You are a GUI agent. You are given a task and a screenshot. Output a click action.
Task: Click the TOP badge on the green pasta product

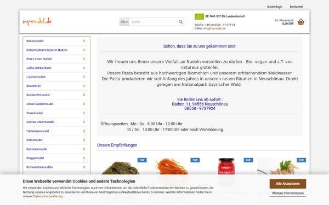[142, 160]
